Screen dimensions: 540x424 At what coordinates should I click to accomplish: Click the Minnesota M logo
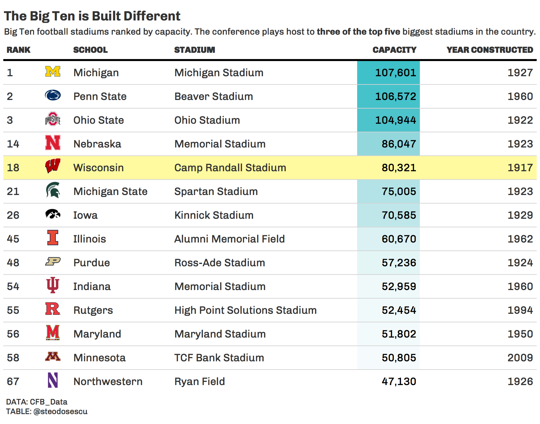[53, 356]
